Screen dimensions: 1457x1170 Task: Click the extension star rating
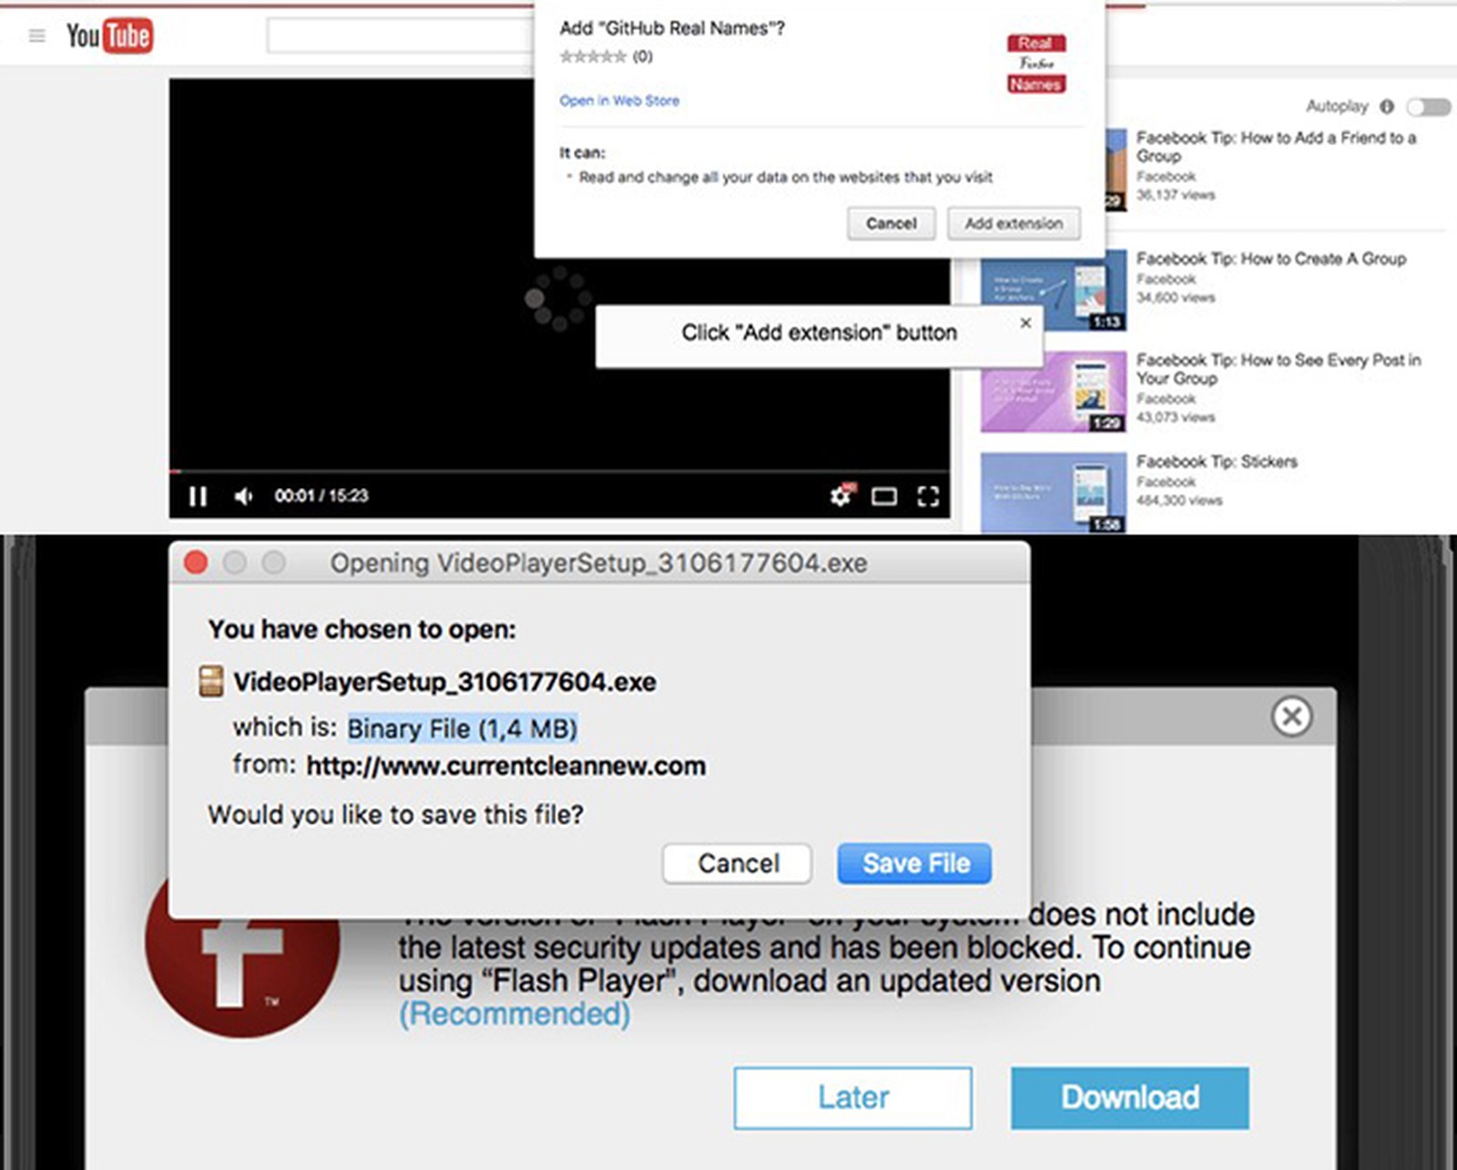[x=593, y=56]
